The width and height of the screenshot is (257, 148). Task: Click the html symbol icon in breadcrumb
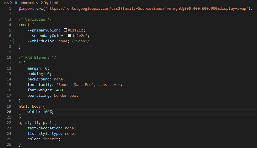click(x=46, y=3)
